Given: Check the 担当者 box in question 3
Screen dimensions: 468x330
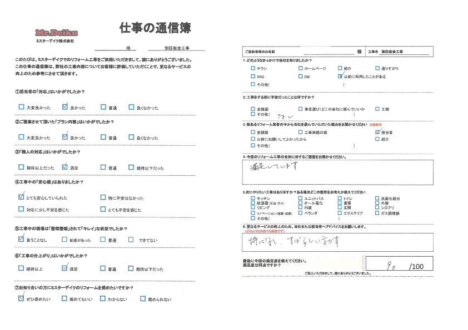Looking at the screenshot, I should [377, 132].
